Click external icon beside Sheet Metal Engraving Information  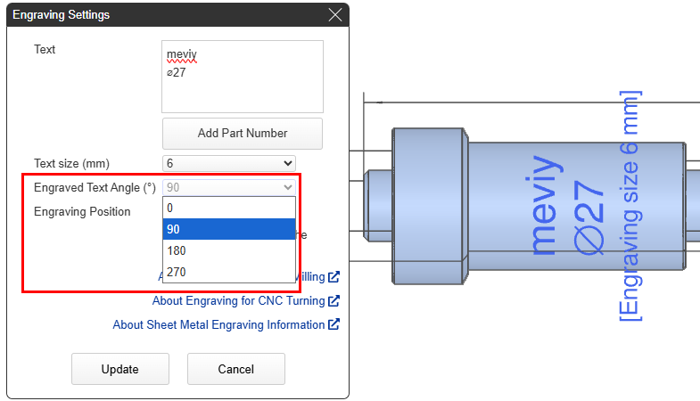[334, 325]
